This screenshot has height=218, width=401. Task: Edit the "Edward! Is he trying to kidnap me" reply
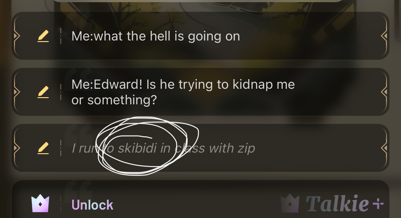tap(43, 92)
